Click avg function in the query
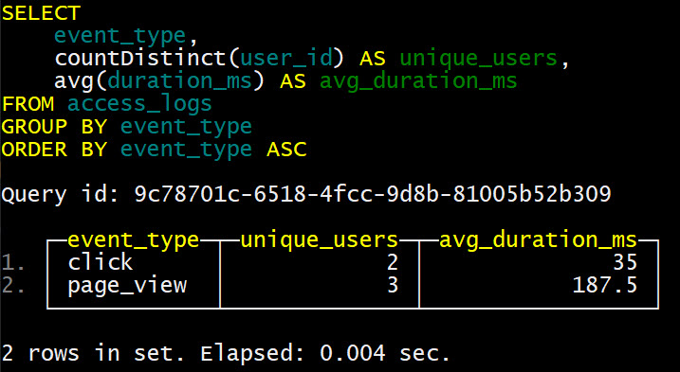The height and width of the screenshot is (372, 680). pos(74,81)
